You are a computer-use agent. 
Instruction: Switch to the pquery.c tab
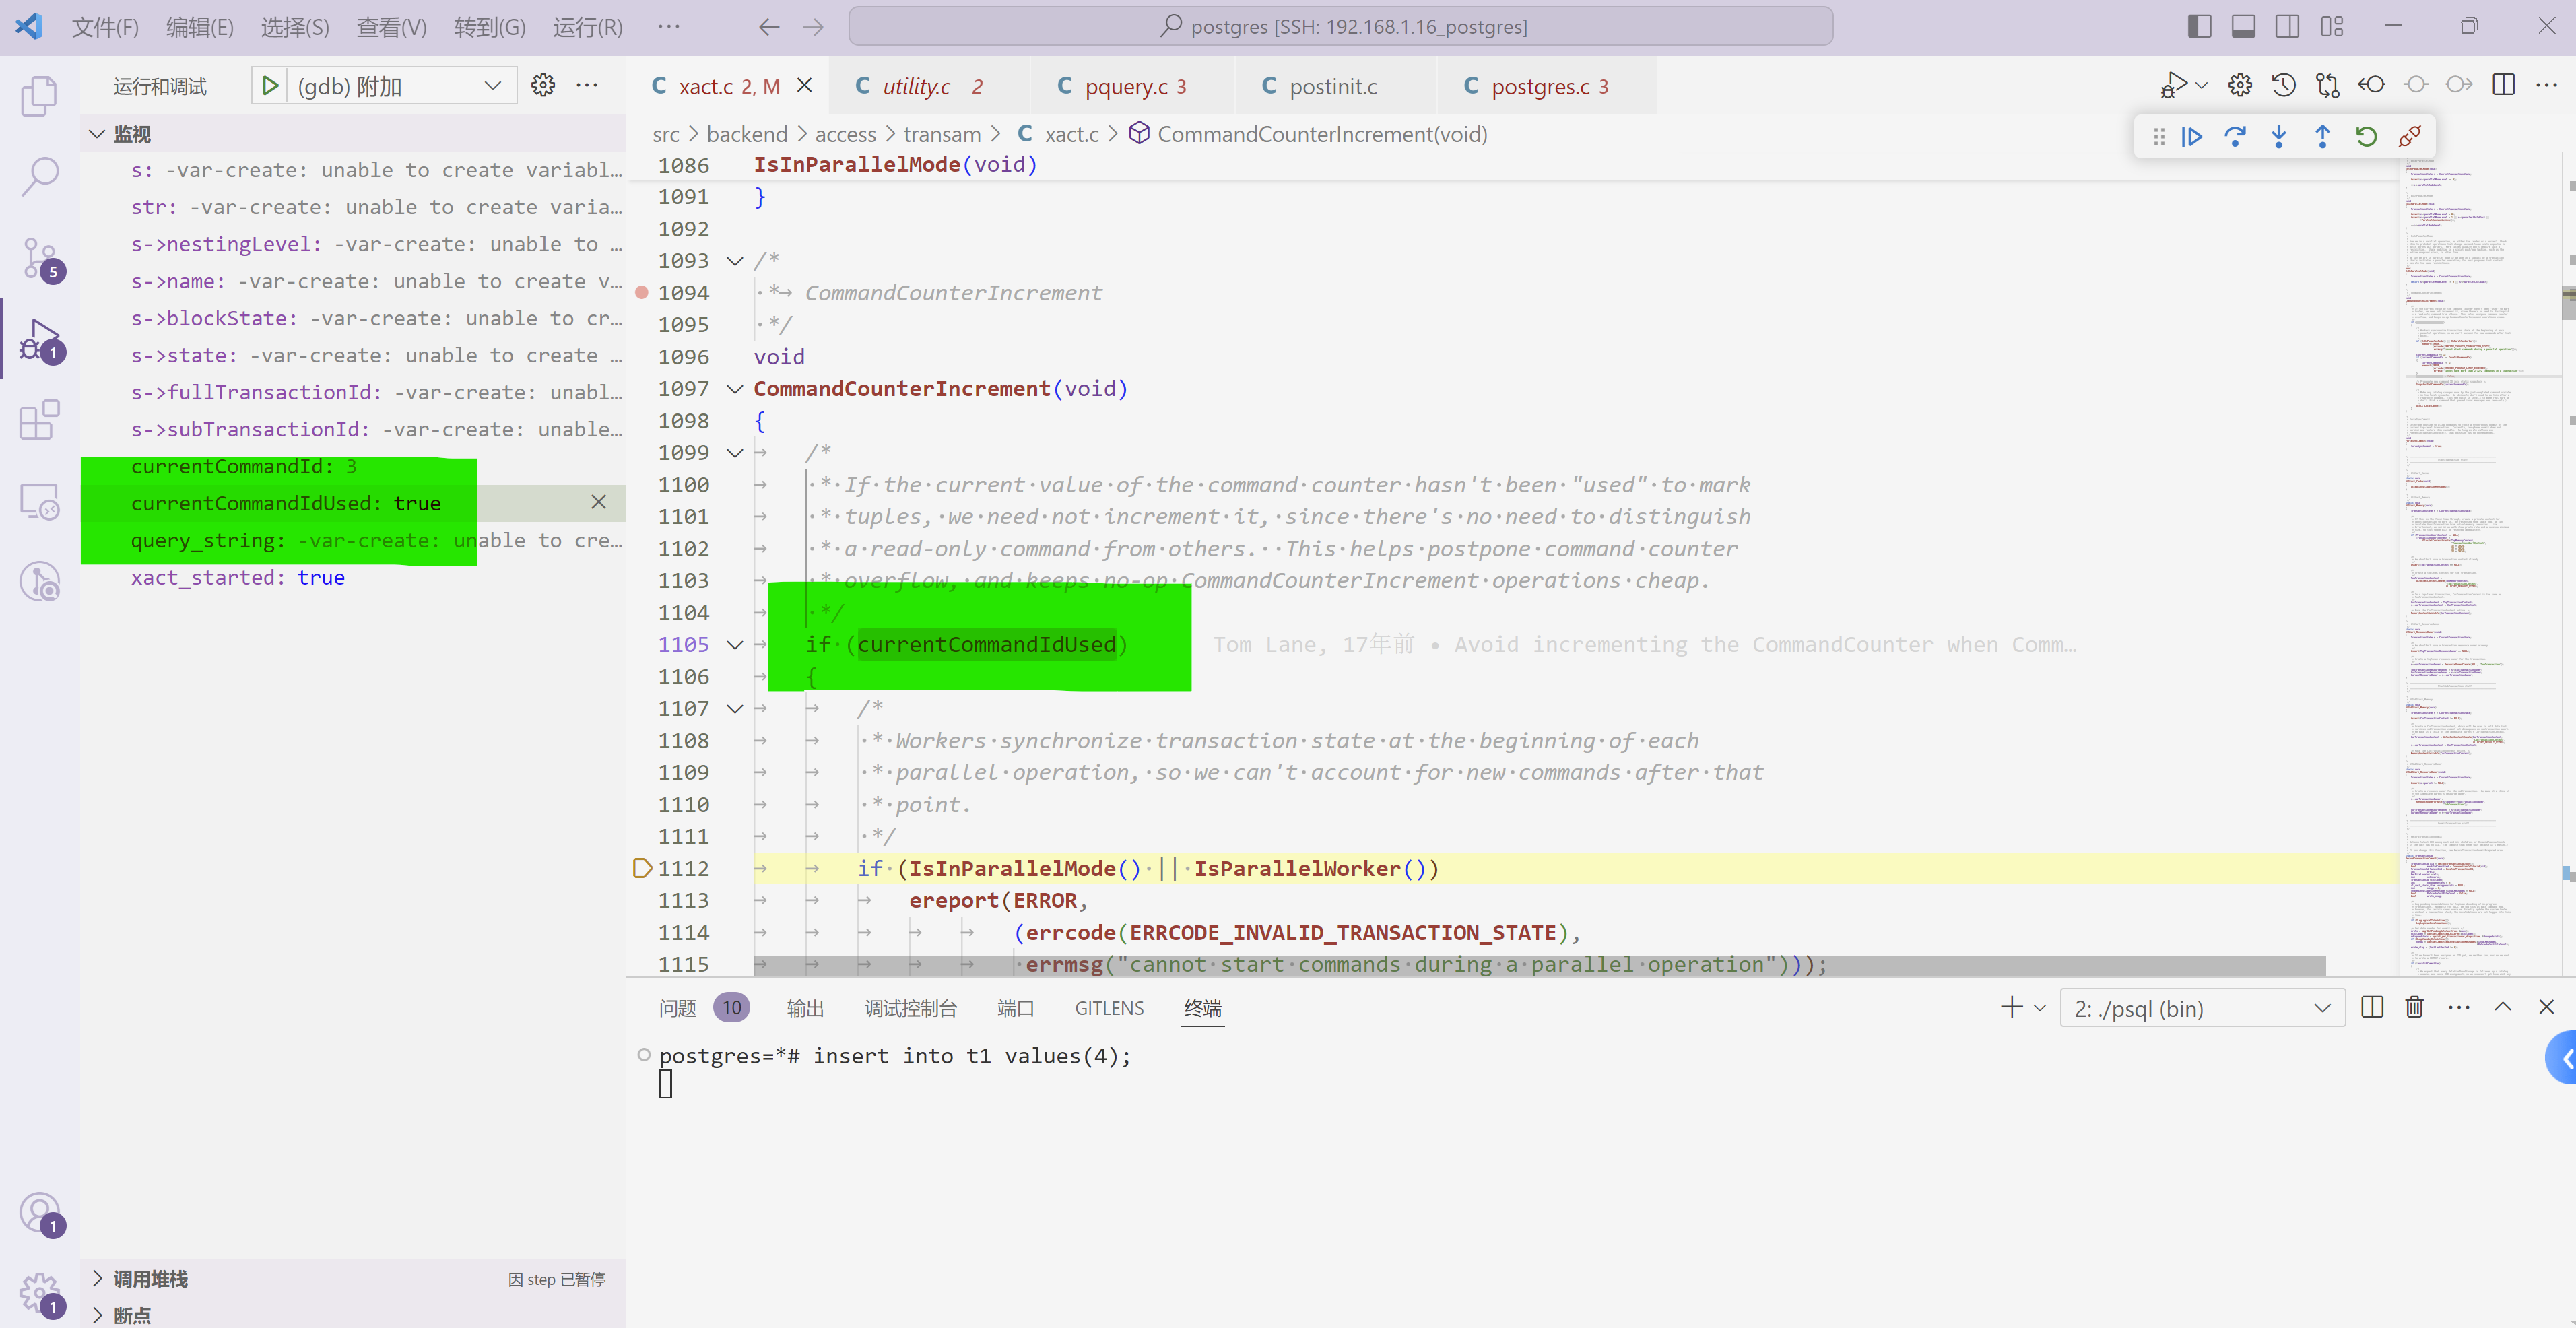coord(1133,86)
